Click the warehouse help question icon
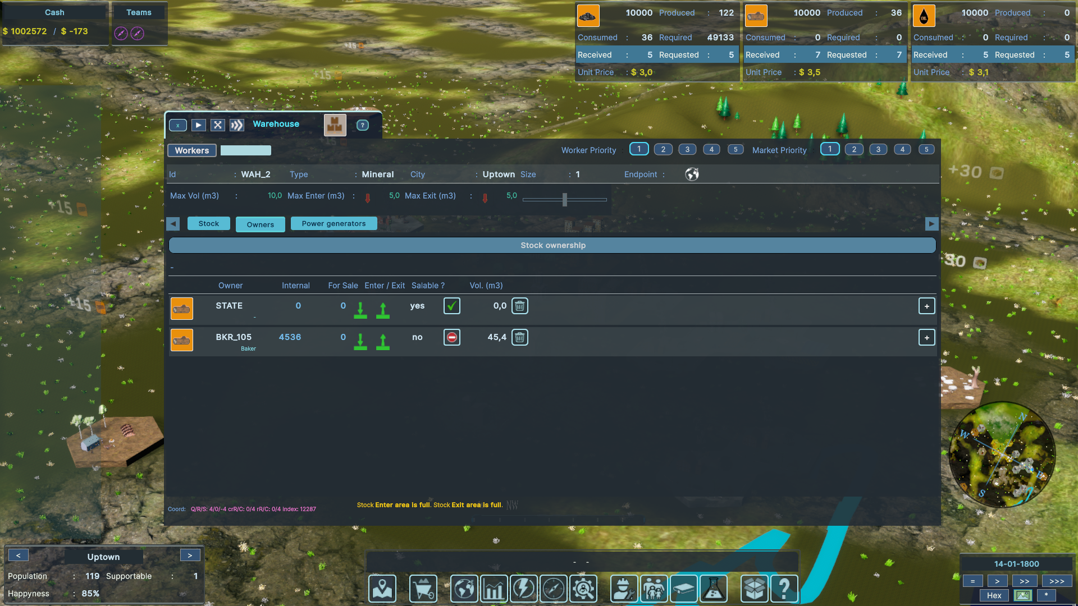This screenshot has height=606, width=1078. (x=363, y=125)
